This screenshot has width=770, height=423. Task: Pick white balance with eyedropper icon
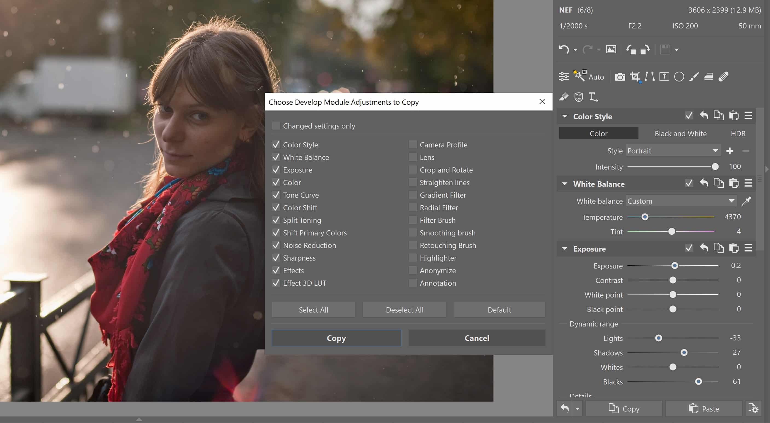(x=746, y=201)
